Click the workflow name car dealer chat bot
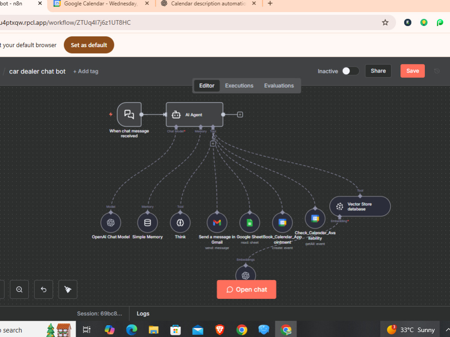450x337 pixels. point(37,71)
